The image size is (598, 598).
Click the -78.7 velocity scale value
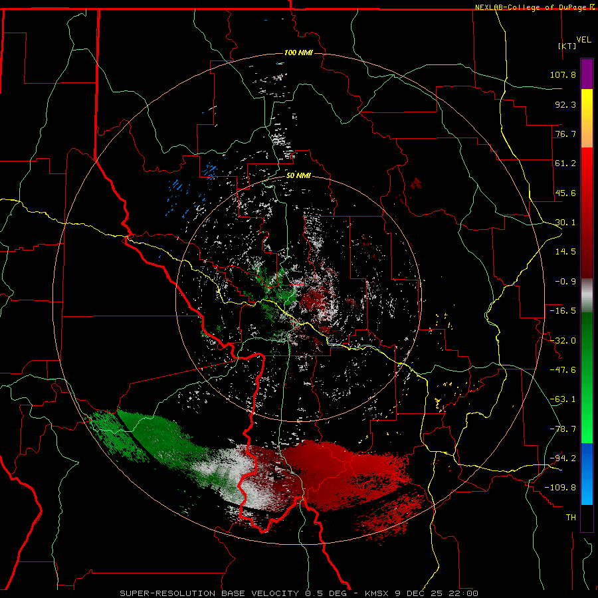563,429
